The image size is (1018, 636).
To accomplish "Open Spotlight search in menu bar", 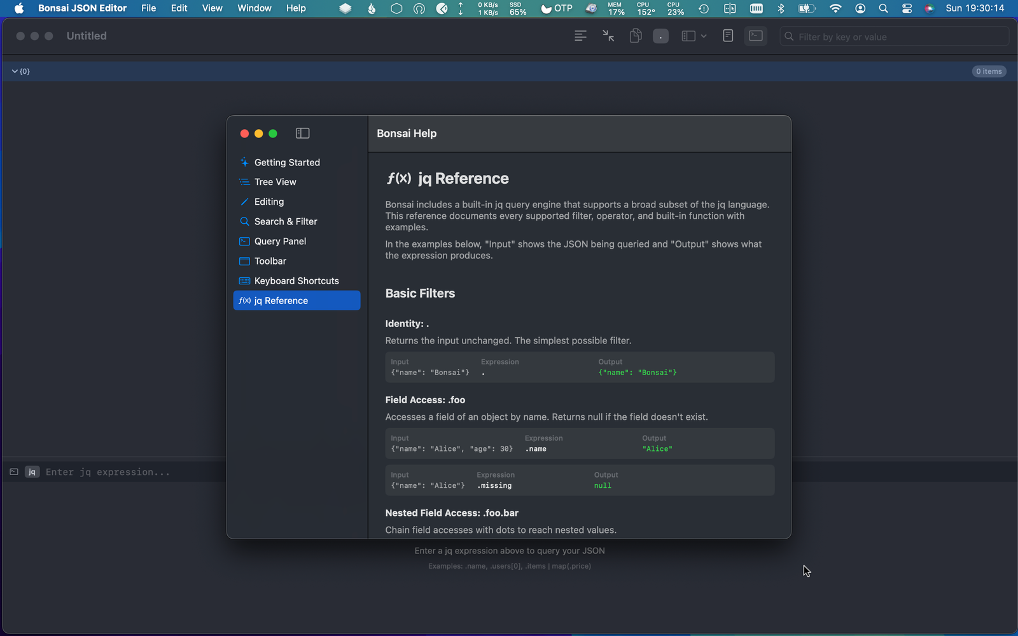I will [x=883, y=8].
